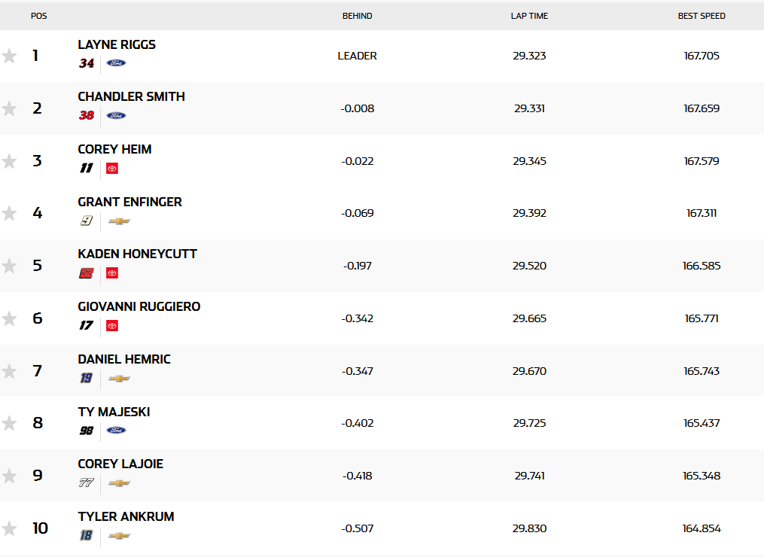Screen dimensions: 764x557
Task: Mark Corey Heim as a favorite driver
Action: pyautogui.click(x=9, y=161)
